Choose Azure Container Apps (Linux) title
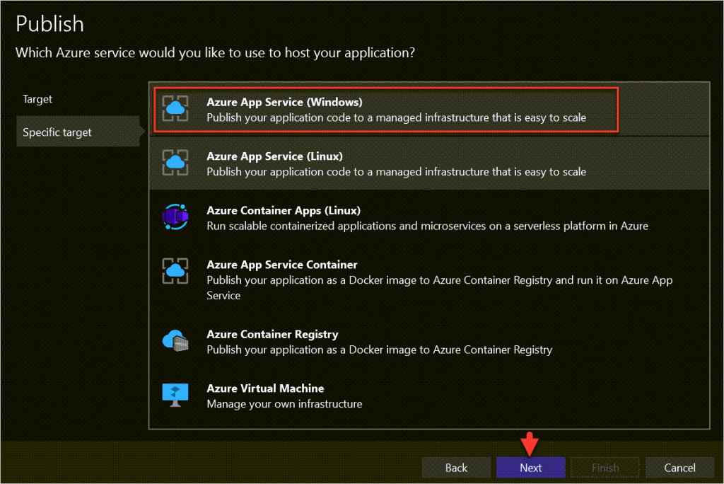This screenshot has height=484, width=724. 284,210
